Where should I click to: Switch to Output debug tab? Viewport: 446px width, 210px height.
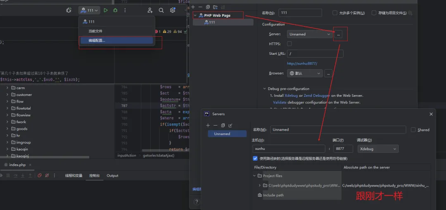coord(112,175)
